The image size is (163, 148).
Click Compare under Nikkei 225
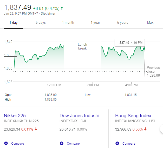[x=18, y=144]
